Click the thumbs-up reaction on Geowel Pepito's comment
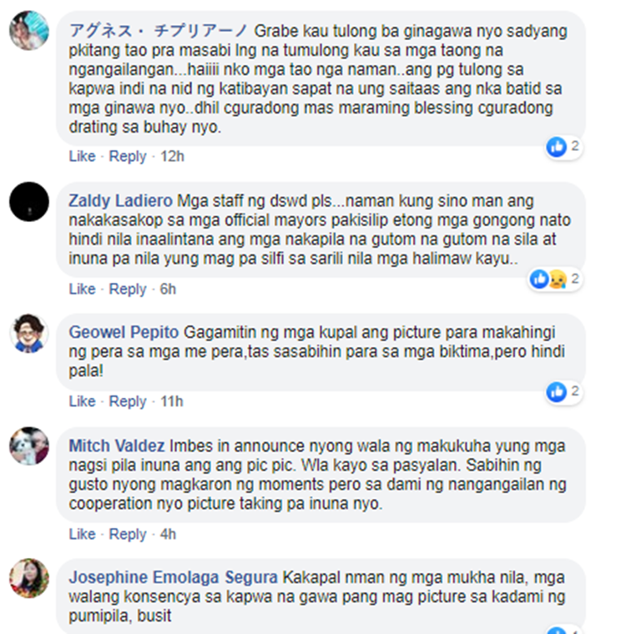Screen dimensions: 626x634 (x=557, y=392)
